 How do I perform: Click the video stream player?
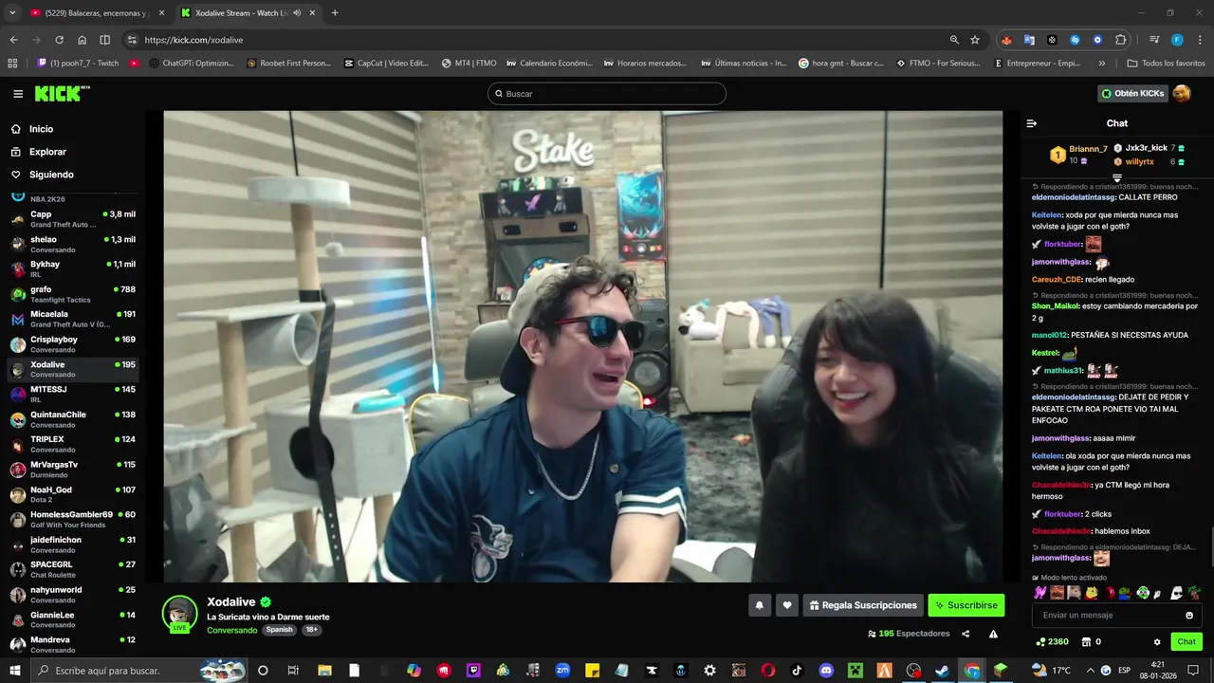[582, 346]
